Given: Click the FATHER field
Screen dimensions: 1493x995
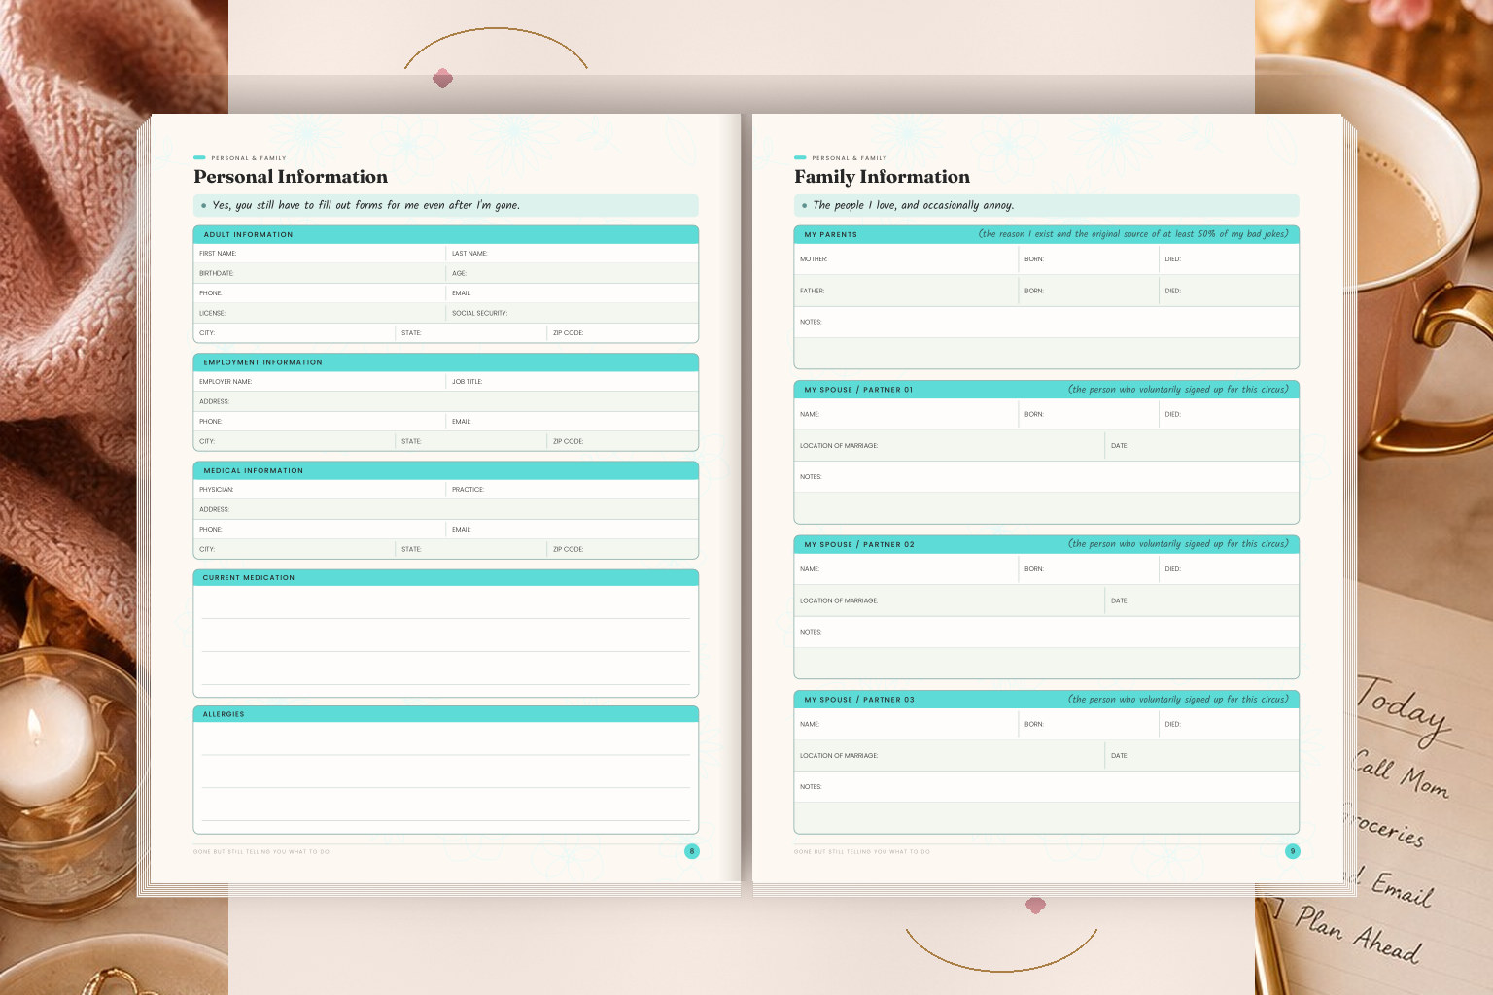Looking at the screenshot, I should (906, 291).
